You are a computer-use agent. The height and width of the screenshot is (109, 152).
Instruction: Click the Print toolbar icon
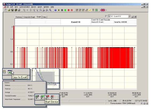tap(19, 10)
